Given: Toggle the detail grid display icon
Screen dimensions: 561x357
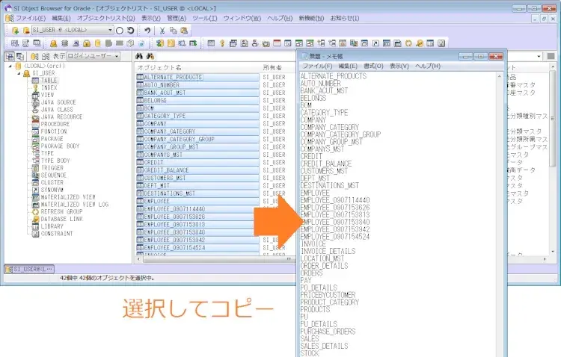Looking at the screenshot, I should pyautogui.click(x=46, y=56).
